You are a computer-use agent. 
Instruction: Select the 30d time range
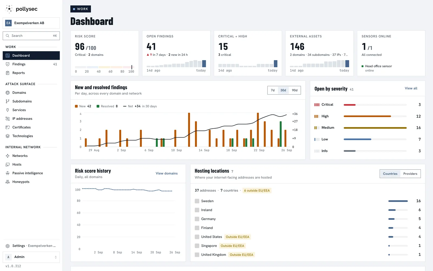point(283,90)
